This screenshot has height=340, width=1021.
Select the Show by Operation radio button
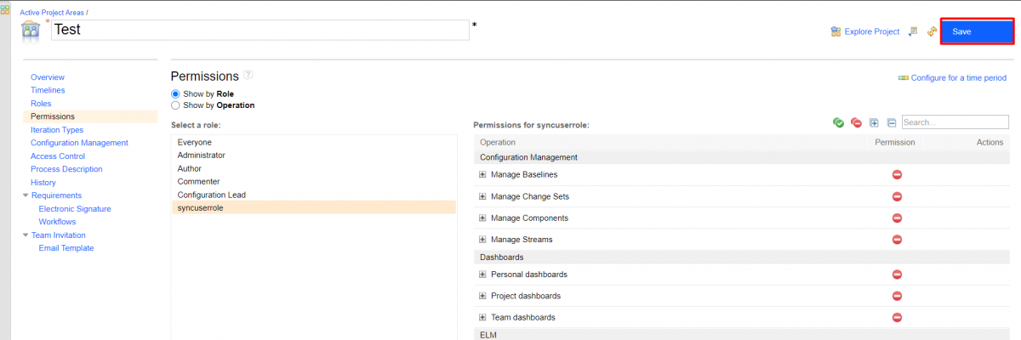point(176,105)
